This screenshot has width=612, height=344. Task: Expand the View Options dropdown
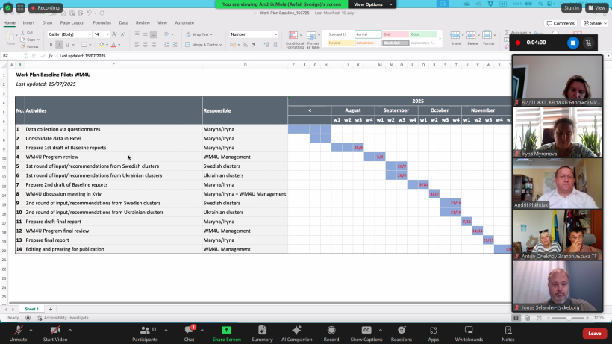(x=368, y=4)
